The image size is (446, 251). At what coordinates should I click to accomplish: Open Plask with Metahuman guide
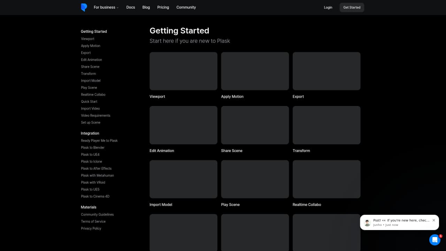(x=98, y=175)
